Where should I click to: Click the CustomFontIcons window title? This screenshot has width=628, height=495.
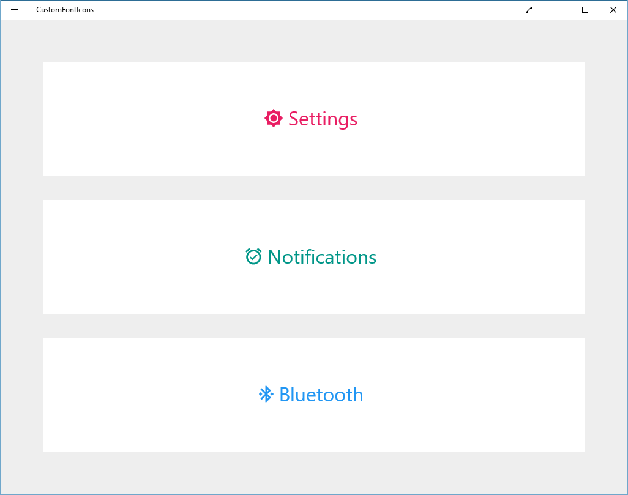[65, 10]
